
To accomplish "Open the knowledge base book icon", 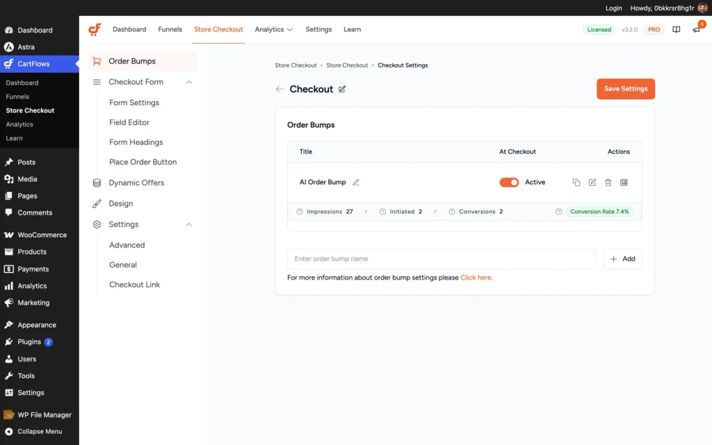I will coord(676,29).
